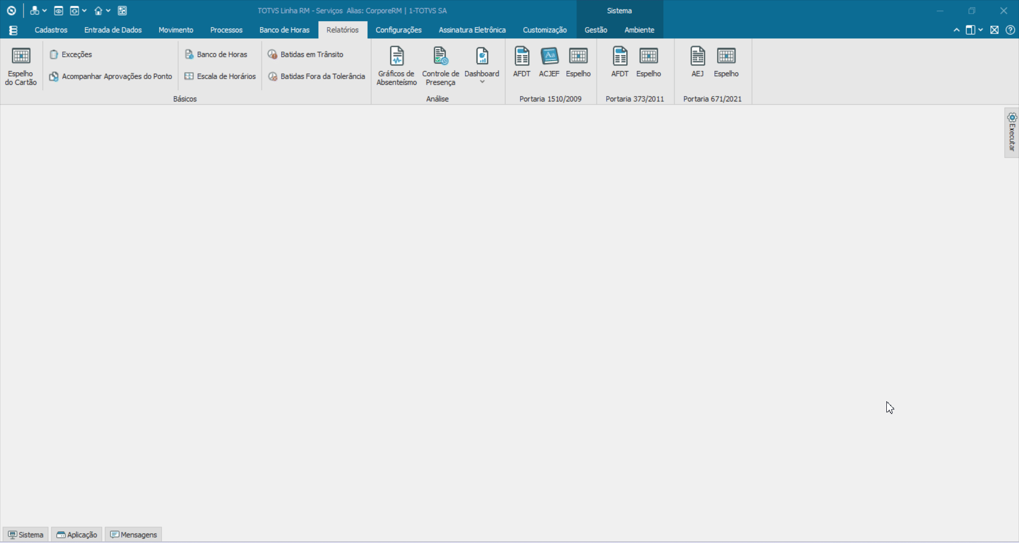Open the window layout dropdown
1019x543 pixels.
974,30
